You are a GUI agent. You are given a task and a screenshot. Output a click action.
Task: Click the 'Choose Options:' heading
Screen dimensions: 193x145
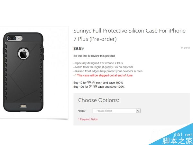(98, 100)
